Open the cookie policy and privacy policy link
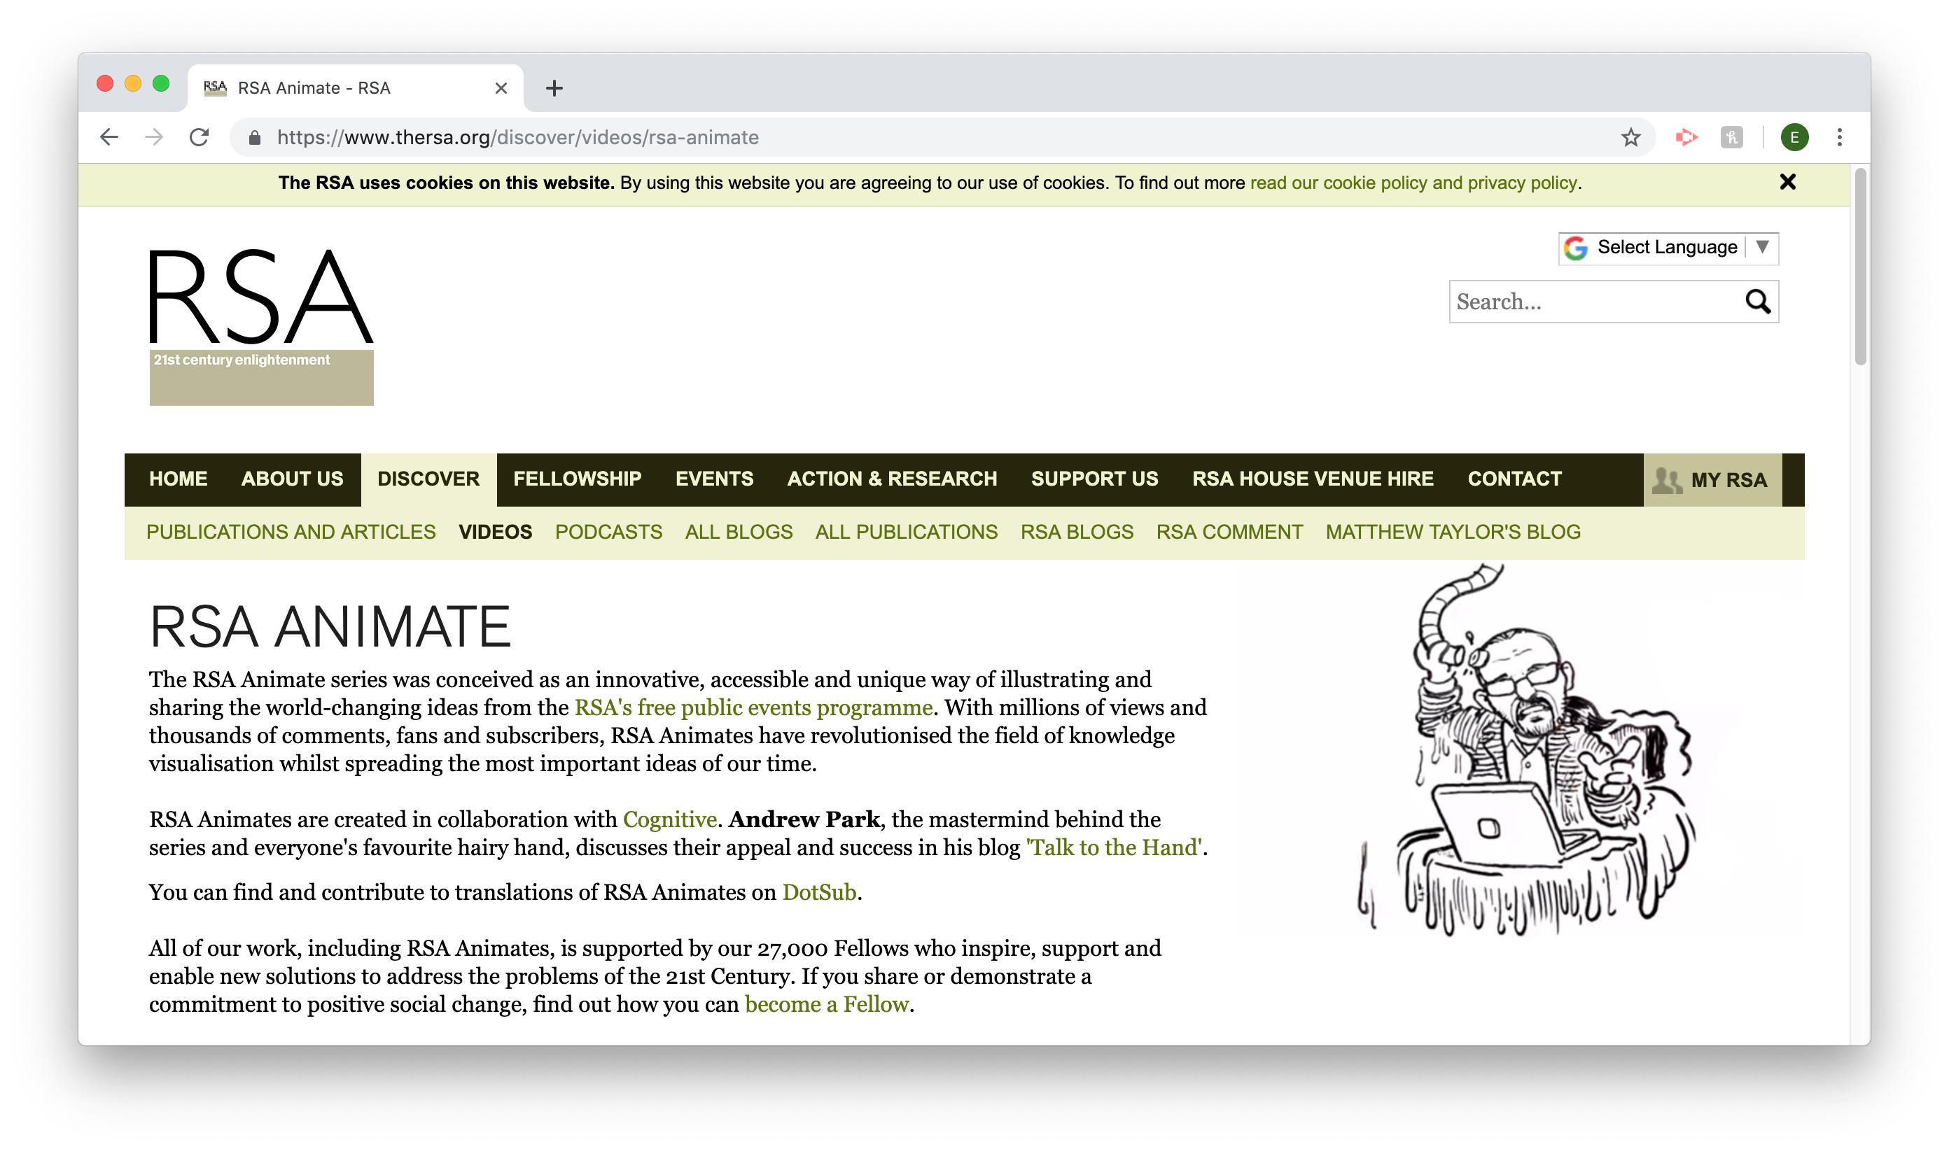 [x=1413, y=183]
